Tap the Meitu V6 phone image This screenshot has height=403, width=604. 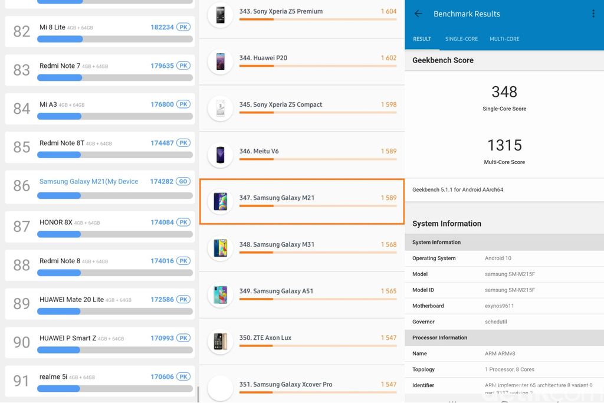pyautogui.click(x=221, y=155)
